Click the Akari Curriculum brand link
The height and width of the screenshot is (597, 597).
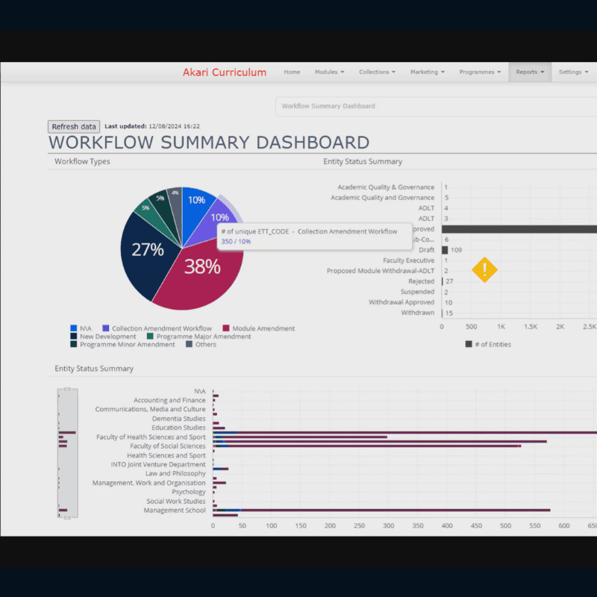(224, 72)
